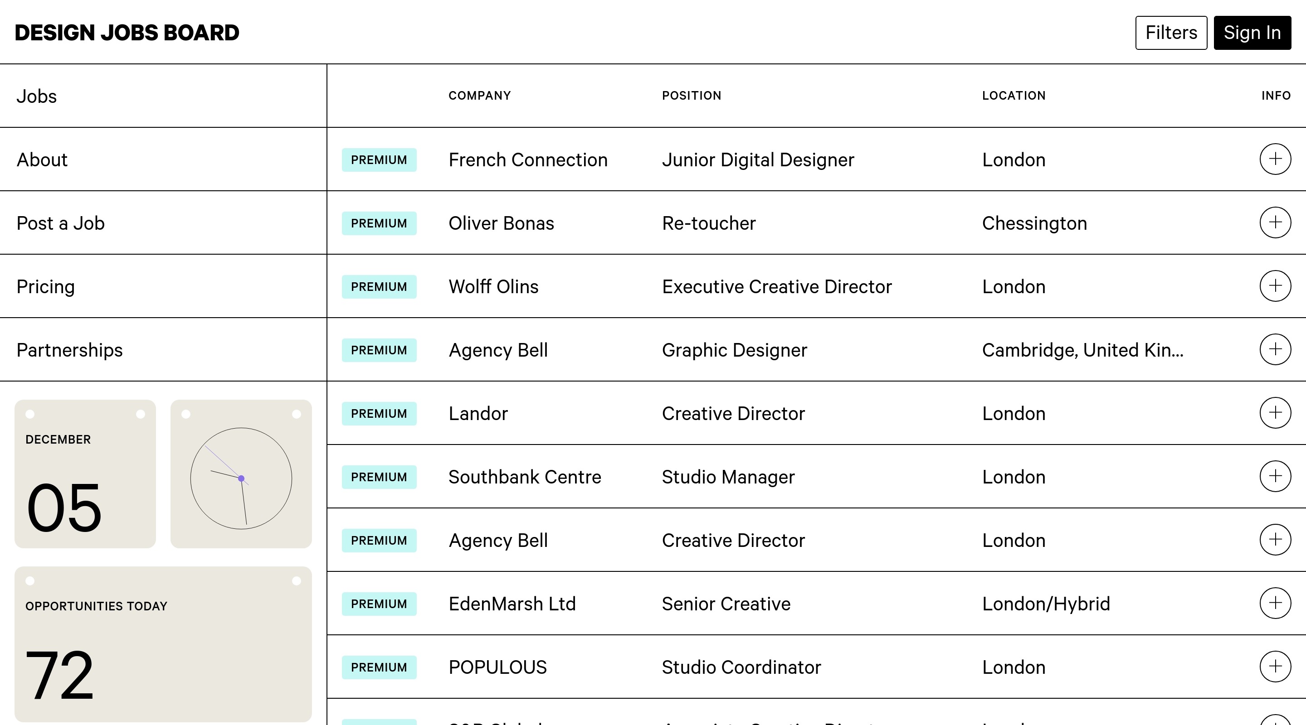Screen dimensions: 1306x725
Task: Expand Landor Creative Director details
Action: click(1275, 412)
